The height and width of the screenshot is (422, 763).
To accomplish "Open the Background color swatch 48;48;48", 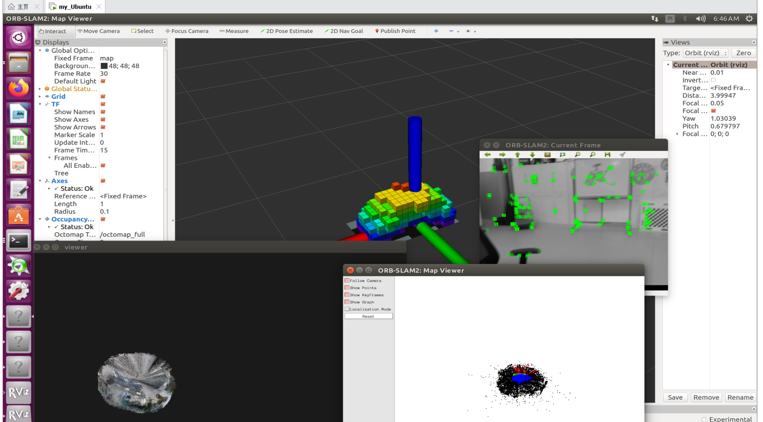I will click(x=104, y=66).
